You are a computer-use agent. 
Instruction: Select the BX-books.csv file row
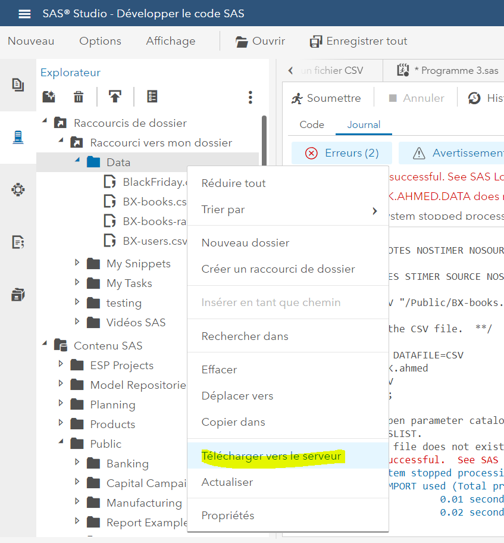coord(112,202)
